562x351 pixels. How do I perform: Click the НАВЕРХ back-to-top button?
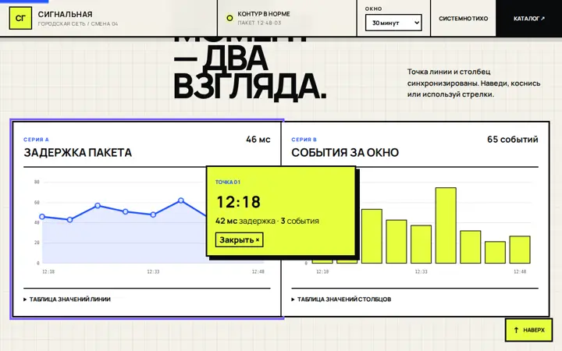[x=528, y=330]
